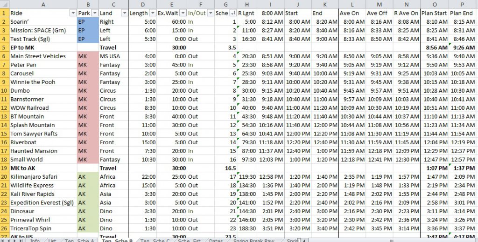The height and width of the screenshot is (242, 478).
Task: Select the 188:30 running length cell
Action: [247, 229]
